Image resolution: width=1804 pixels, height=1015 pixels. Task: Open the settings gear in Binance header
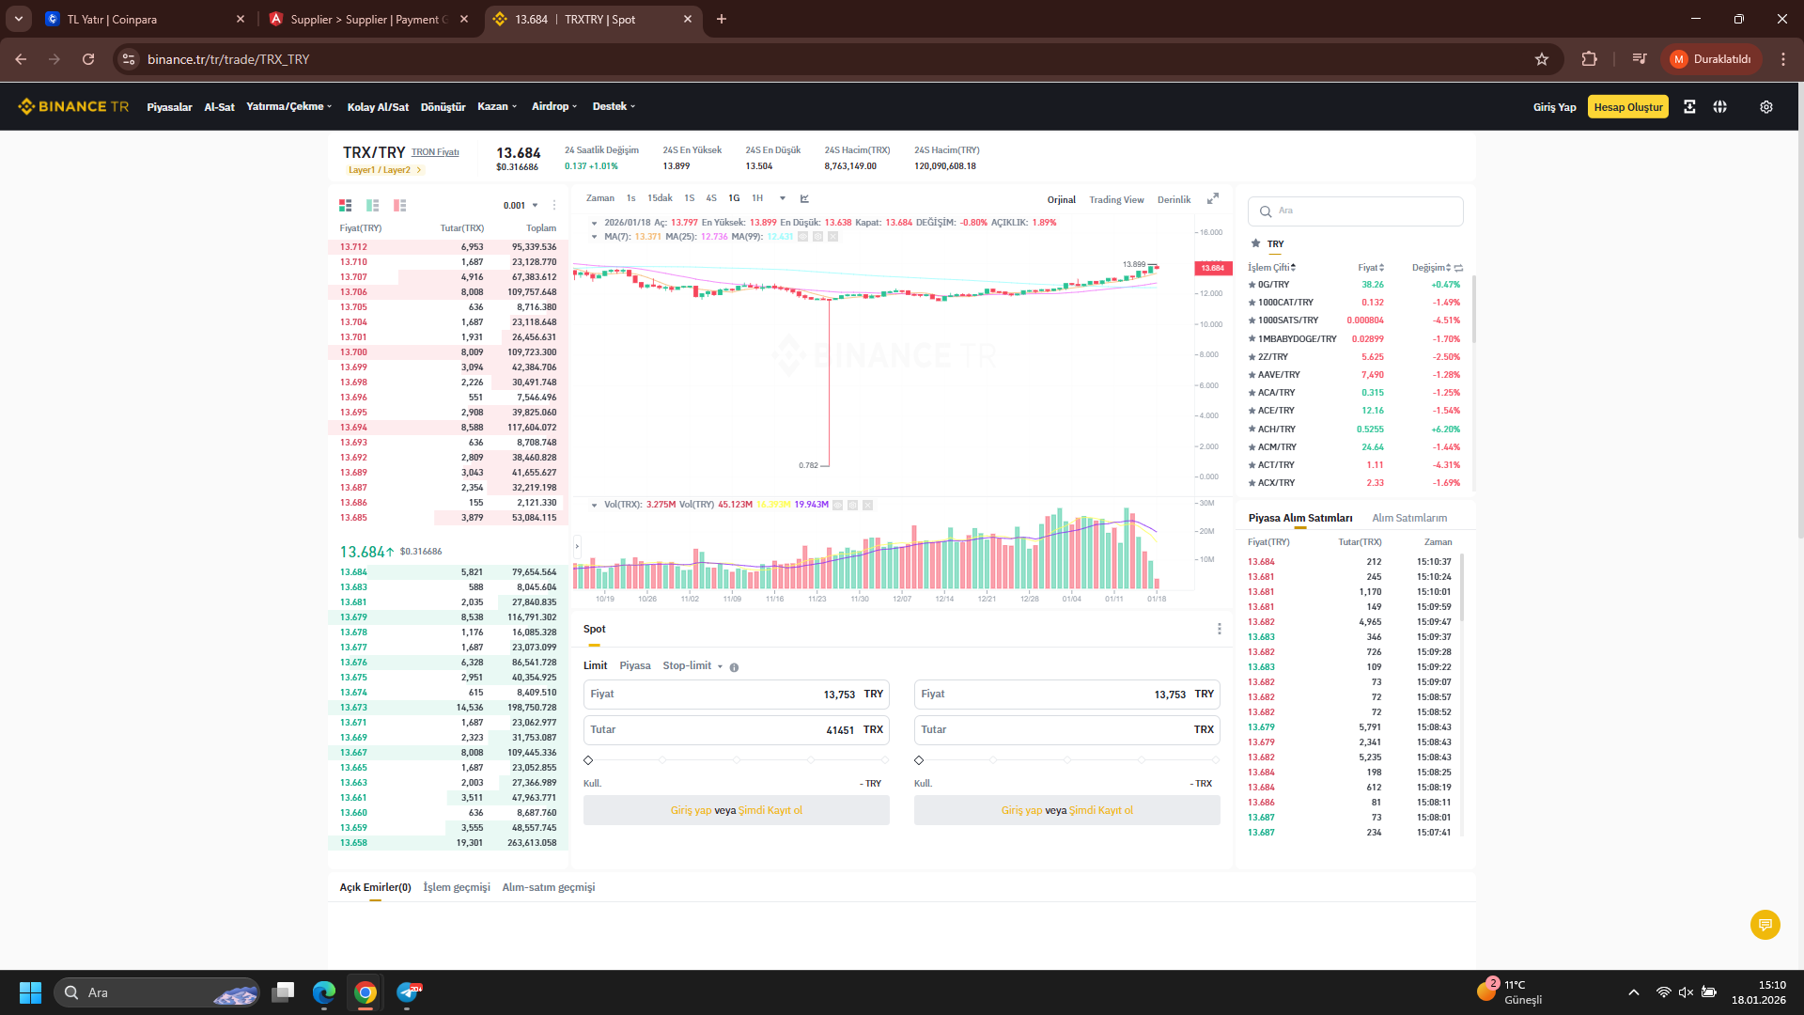click(x=1766, y=107)
